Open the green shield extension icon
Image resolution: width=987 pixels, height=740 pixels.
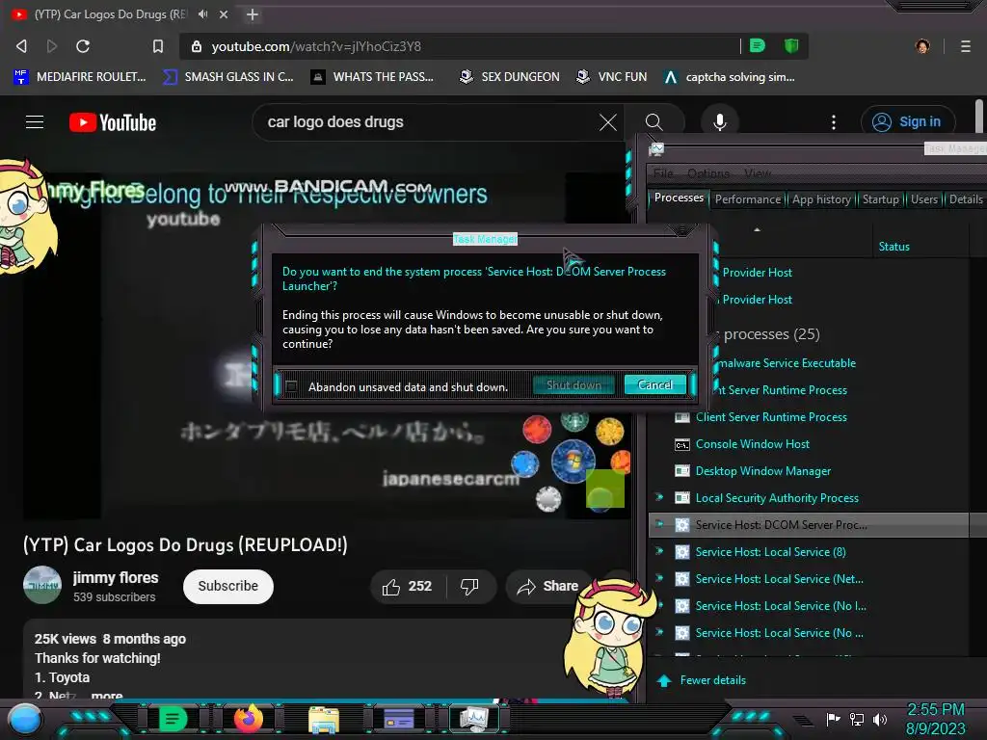[x=791, y=46]
